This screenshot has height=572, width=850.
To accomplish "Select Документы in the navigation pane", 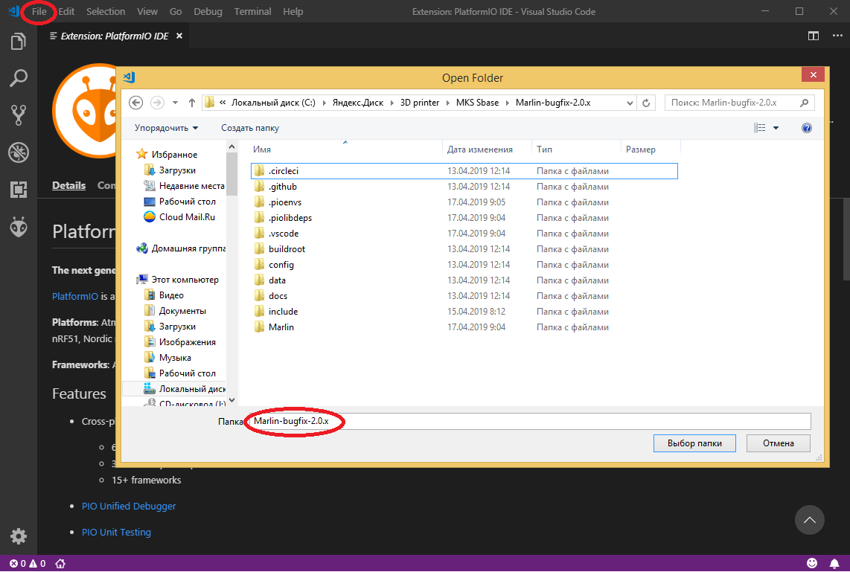I will point(182,311).
